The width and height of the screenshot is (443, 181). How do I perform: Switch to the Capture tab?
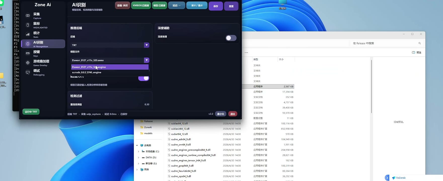43,16
